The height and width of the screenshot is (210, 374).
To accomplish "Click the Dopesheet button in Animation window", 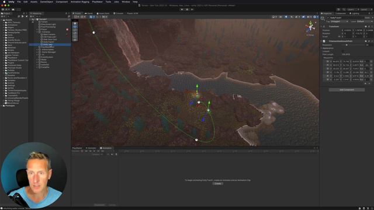I will [100, 205].
